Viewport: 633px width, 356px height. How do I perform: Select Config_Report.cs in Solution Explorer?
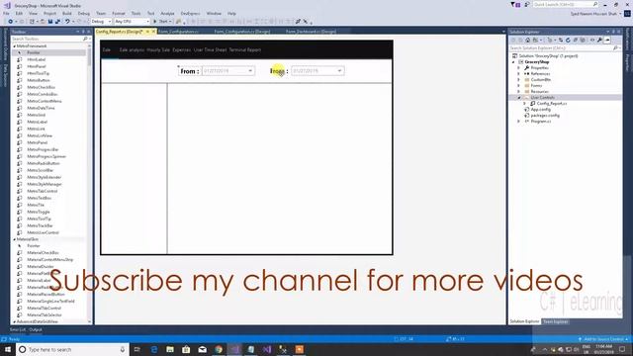pyautogui.click(x=552, y=104)
